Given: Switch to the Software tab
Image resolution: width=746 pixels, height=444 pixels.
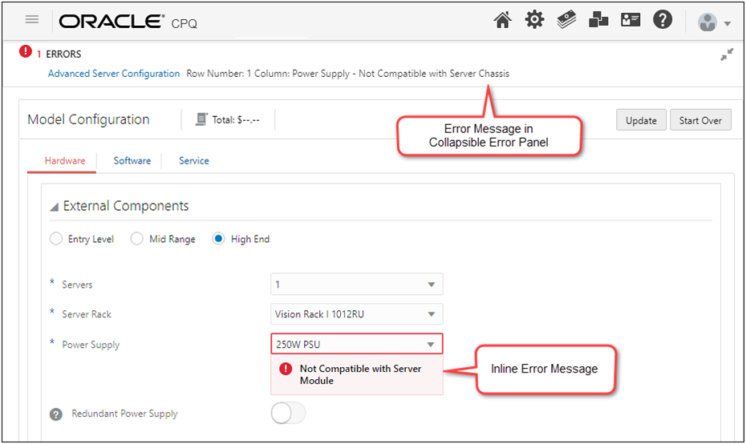Looking at the screenshot, I should pyautogui.click(x=132, y=160).
